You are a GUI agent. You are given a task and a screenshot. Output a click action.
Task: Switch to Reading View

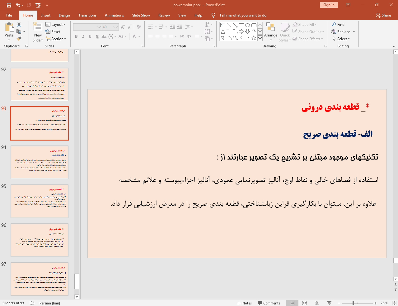pos(317,303)
